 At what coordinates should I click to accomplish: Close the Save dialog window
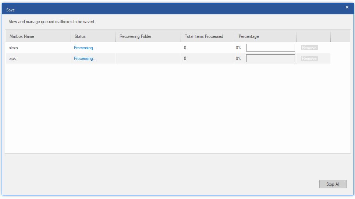(347, 7)
